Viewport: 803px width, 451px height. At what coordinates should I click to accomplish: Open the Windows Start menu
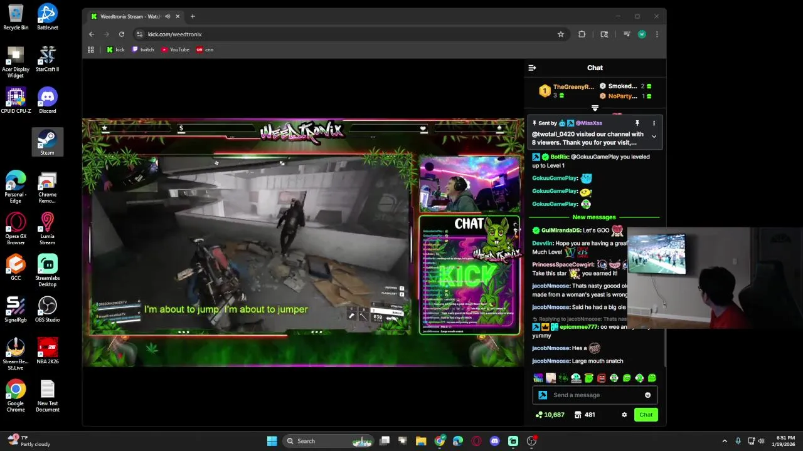272,441
